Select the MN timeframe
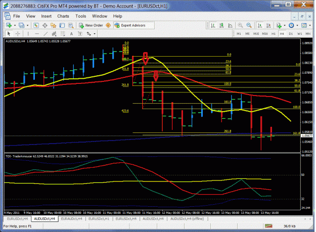 click(308, 34)
